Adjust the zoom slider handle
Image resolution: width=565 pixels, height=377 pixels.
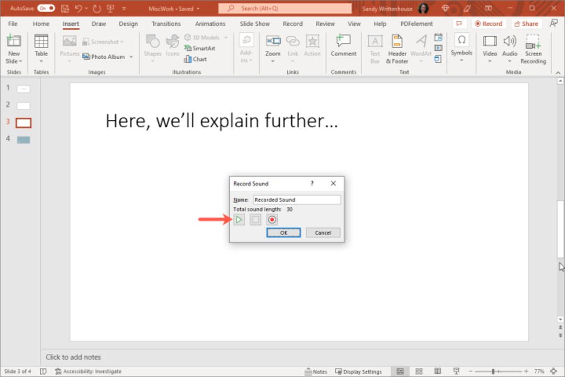[x=493, y=371]
